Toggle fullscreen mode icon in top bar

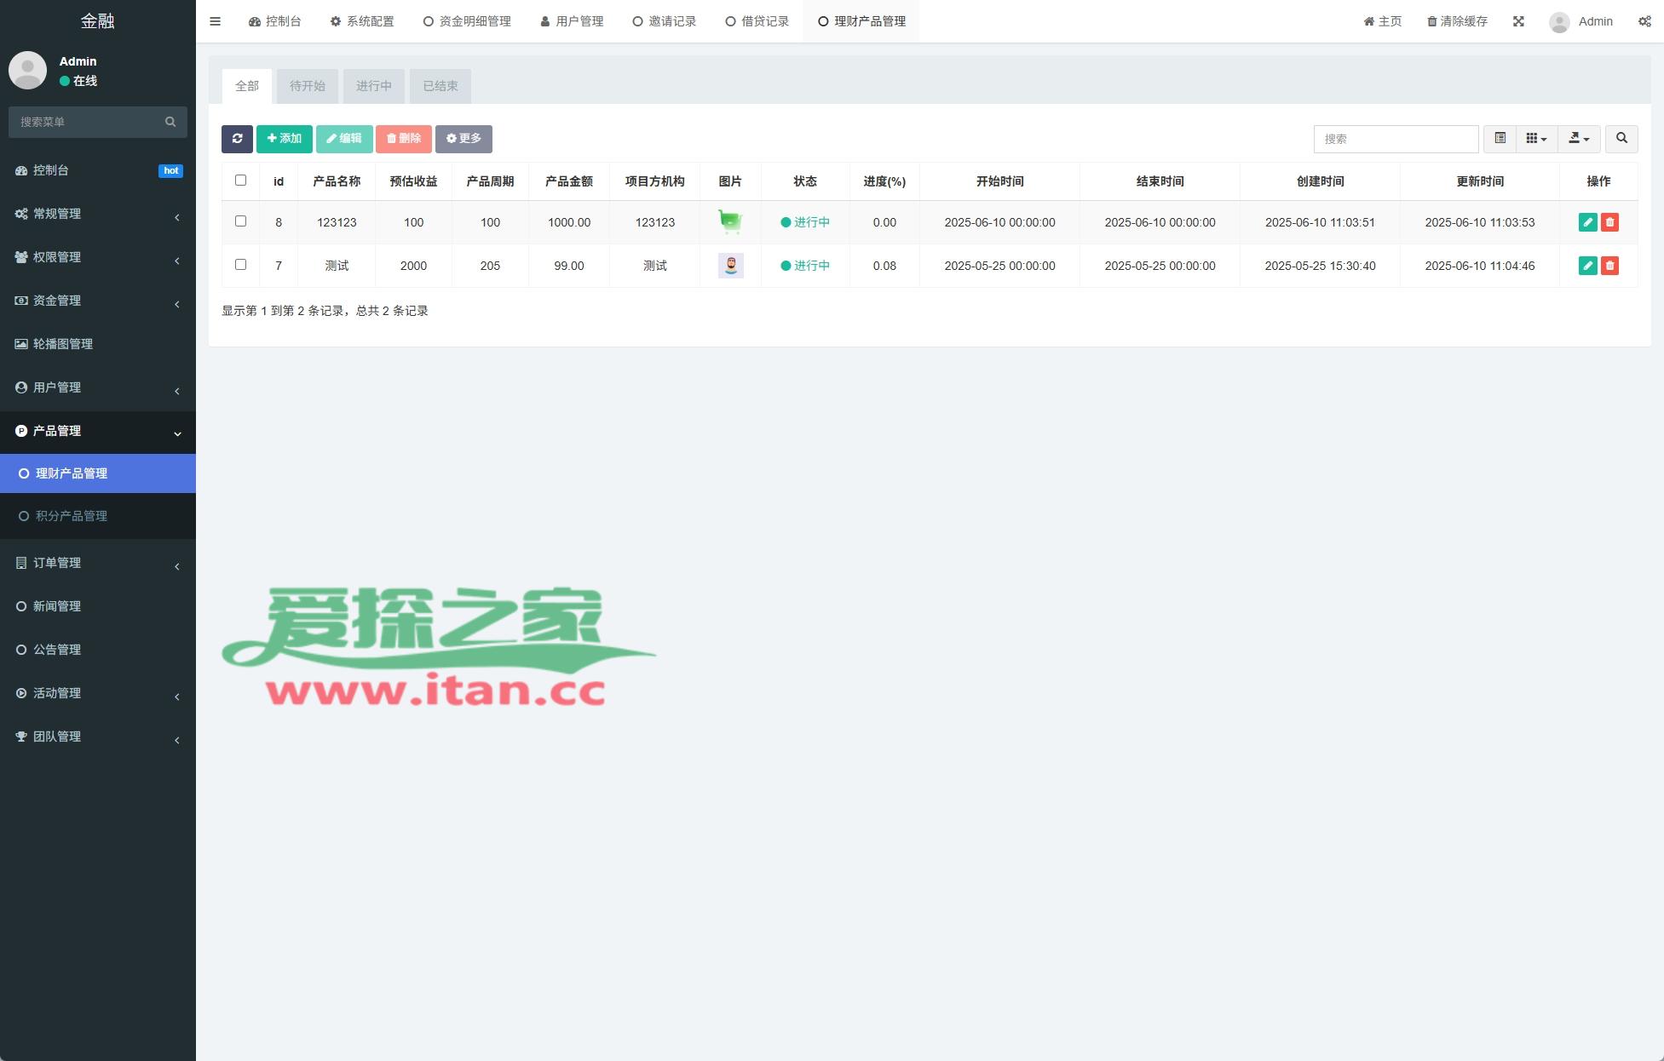pos(1518,21)
